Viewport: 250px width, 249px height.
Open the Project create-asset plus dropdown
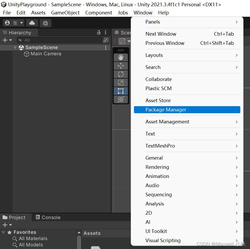7,225
